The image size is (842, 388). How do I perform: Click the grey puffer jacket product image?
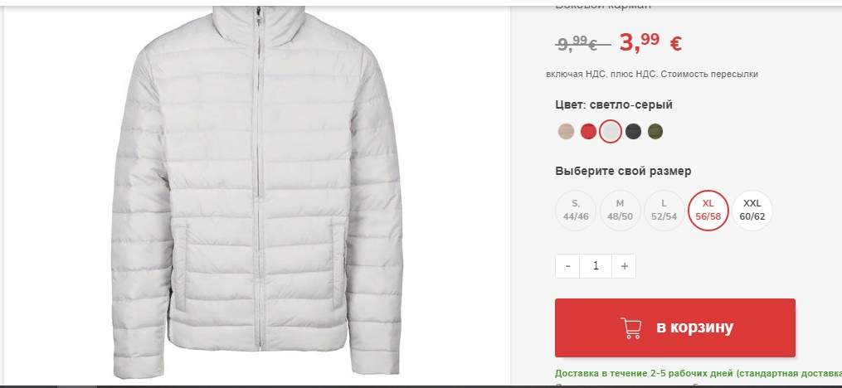[x=257, y=193]
